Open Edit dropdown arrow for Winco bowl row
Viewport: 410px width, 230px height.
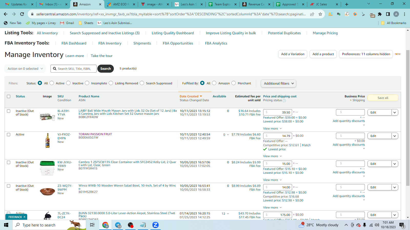coord(395,187)
